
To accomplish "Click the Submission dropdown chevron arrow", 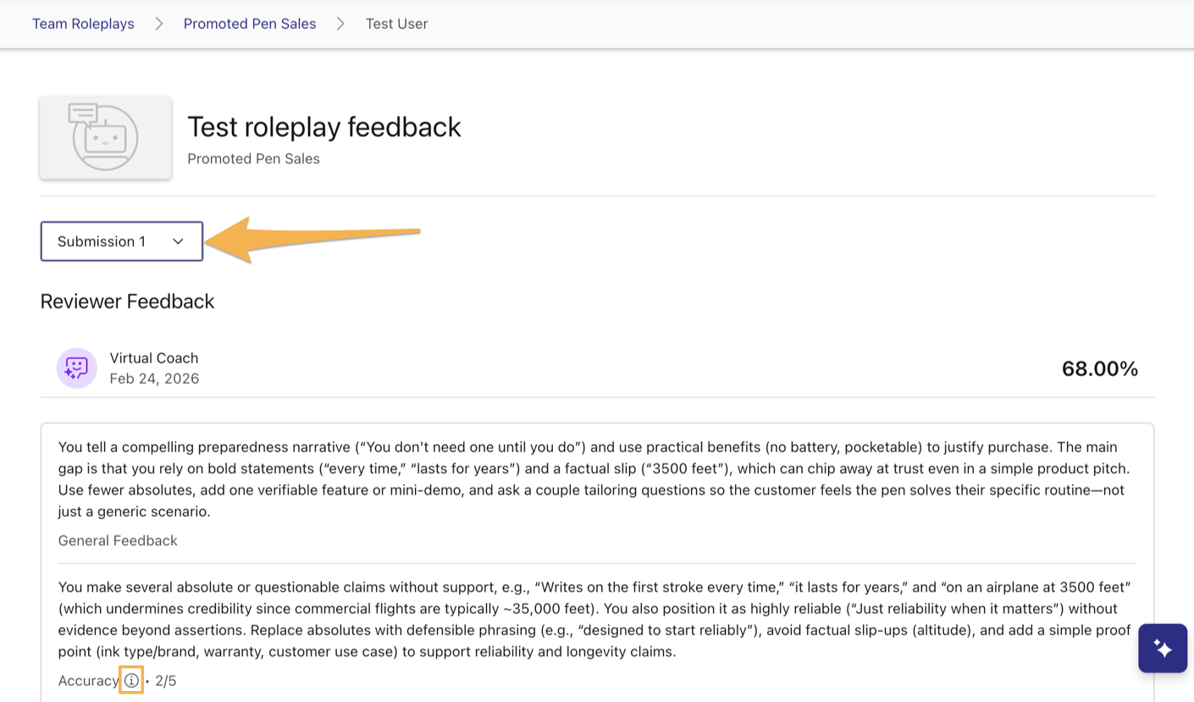I will coord(178,241).
